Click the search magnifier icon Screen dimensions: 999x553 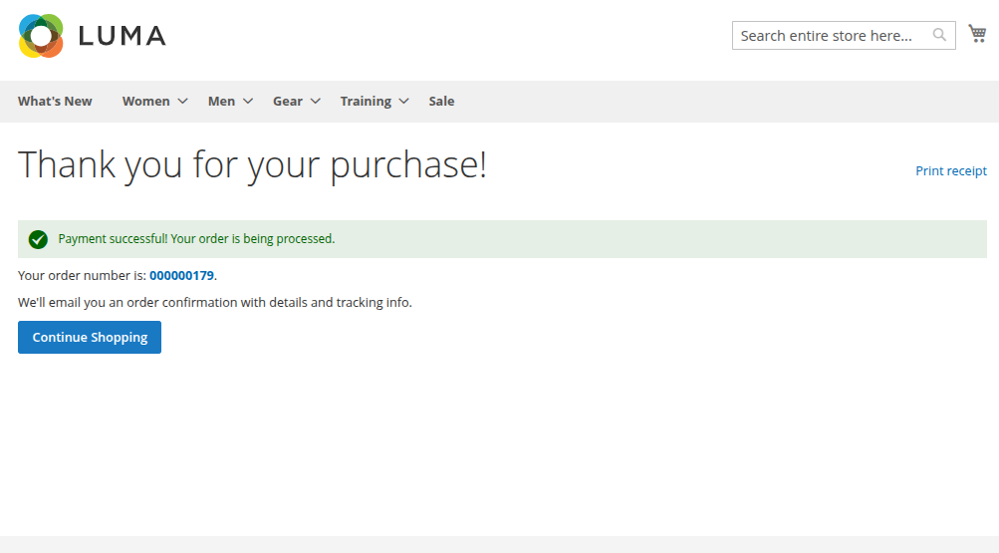939,35
